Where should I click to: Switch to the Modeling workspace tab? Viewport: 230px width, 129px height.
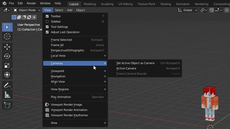[90, 4]
